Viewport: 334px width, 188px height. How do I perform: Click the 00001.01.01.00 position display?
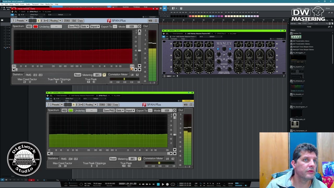pos(128,184)
